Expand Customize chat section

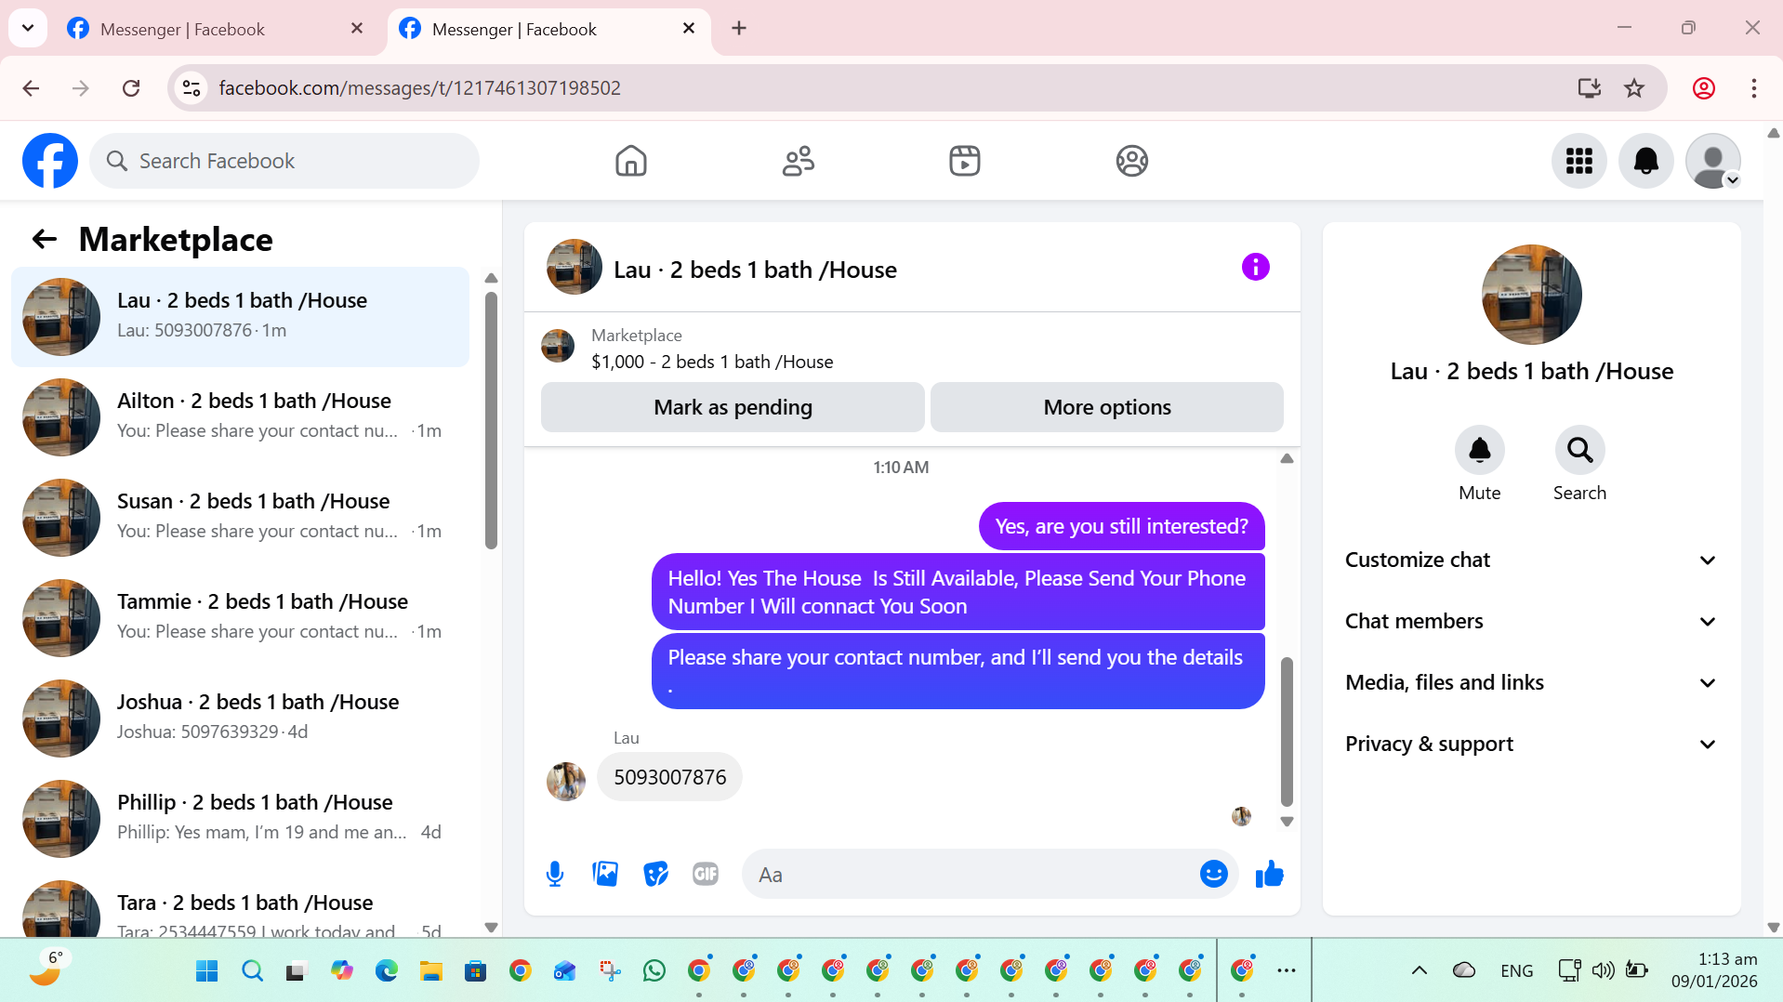pos(1531,560)
